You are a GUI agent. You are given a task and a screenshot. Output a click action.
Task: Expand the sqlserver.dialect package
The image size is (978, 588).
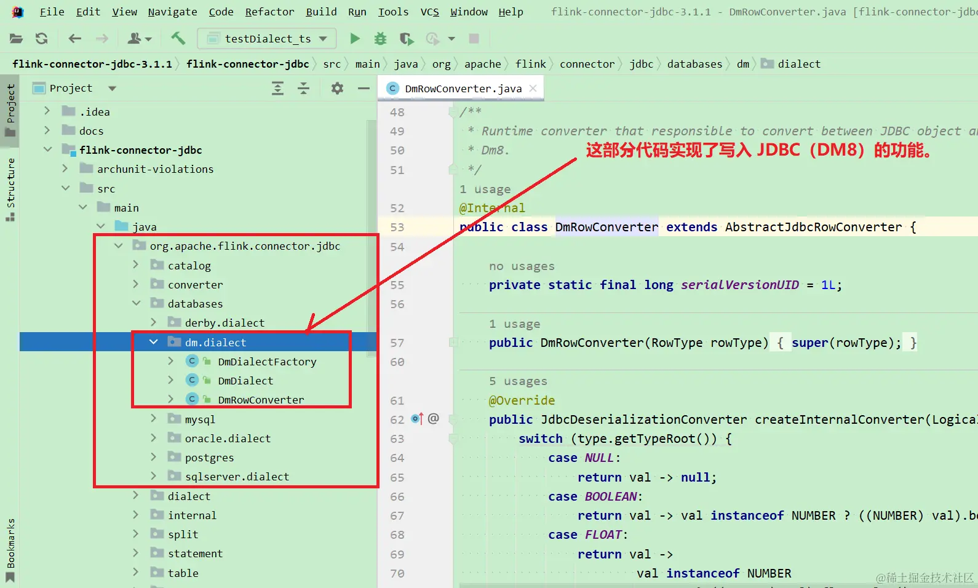tap(154, 476)
